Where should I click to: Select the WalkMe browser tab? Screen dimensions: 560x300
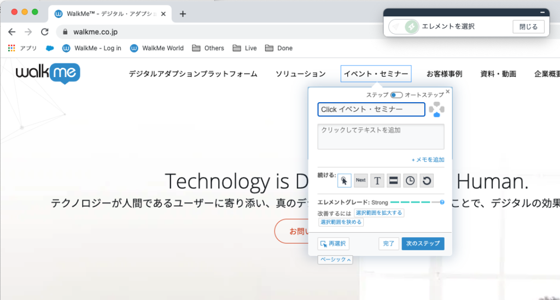[110, 14]
